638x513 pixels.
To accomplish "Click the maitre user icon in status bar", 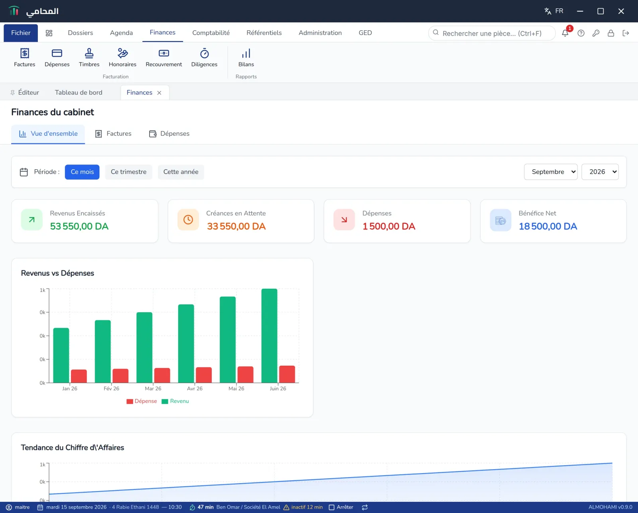I will [x=9, y=507].
